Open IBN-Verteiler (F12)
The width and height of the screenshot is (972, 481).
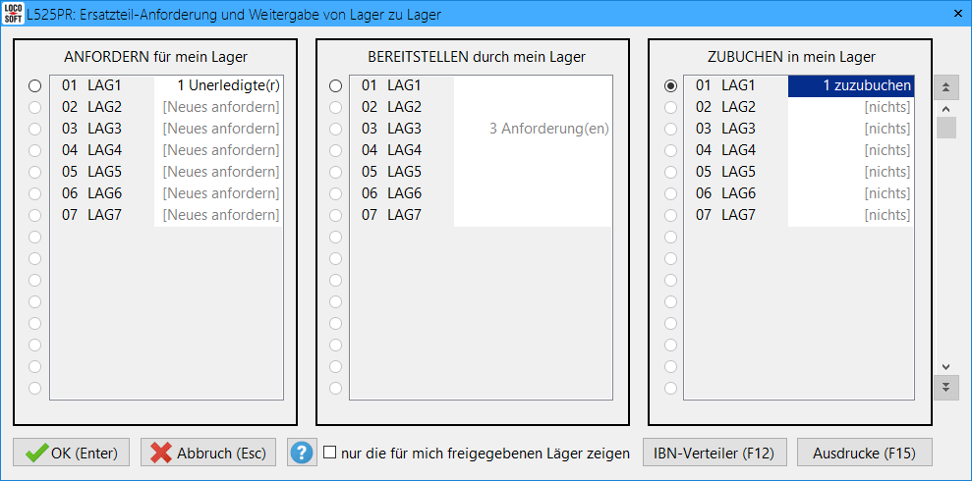[715, 454]
